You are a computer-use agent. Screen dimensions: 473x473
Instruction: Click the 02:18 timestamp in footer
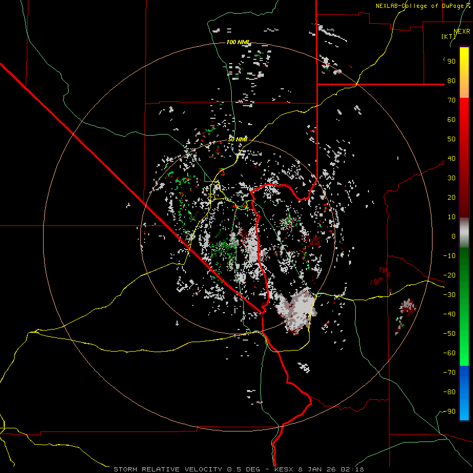point(352,469)
